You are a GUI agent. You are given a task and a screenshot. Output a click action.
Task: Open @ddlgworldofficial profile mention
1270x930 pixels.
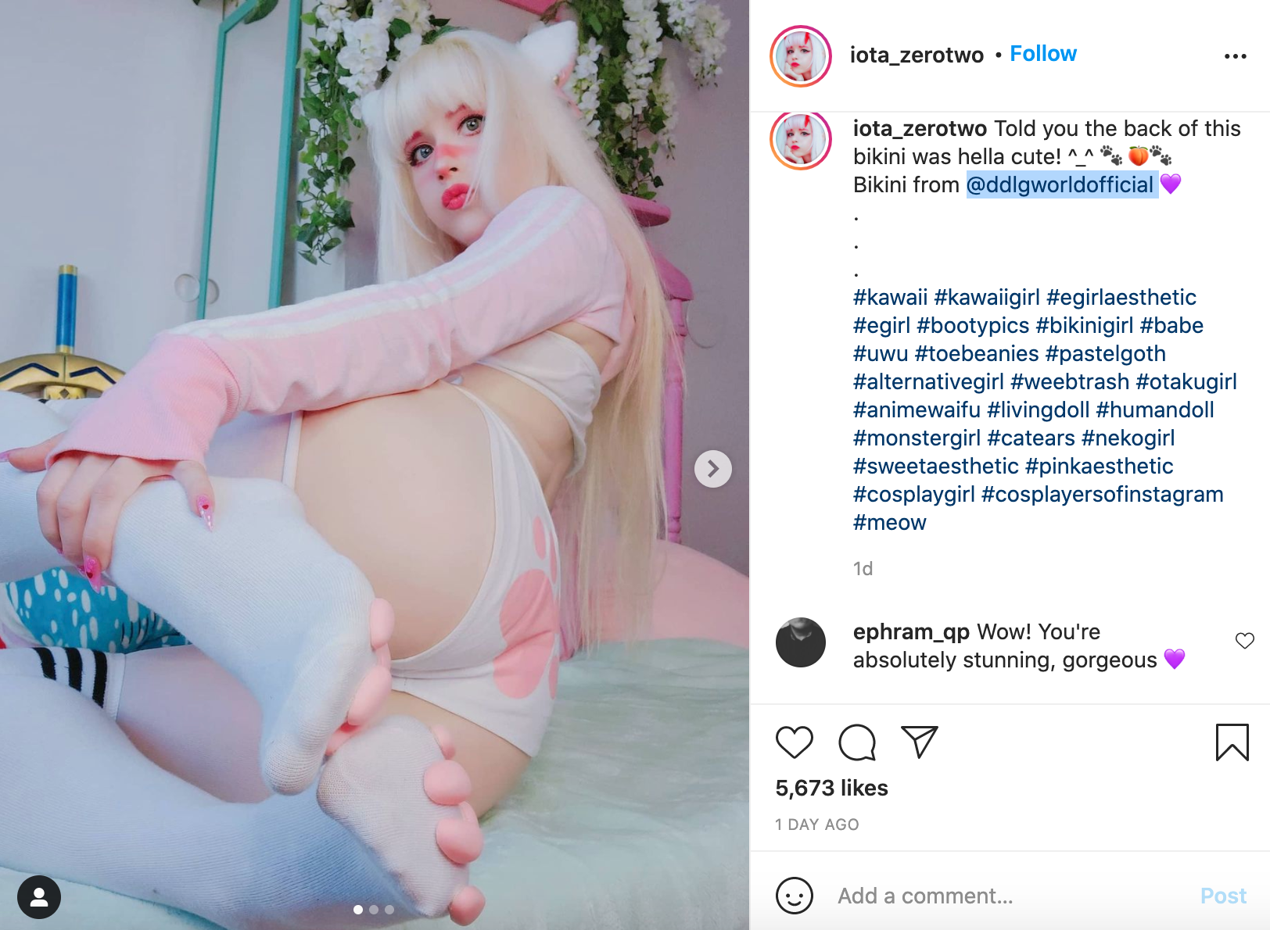point(1060,184)
